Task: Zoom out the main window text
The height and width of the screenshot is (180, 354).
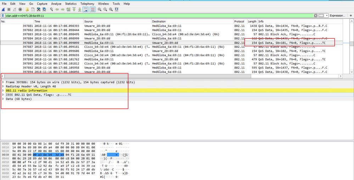Action: [x=105, y=10]
